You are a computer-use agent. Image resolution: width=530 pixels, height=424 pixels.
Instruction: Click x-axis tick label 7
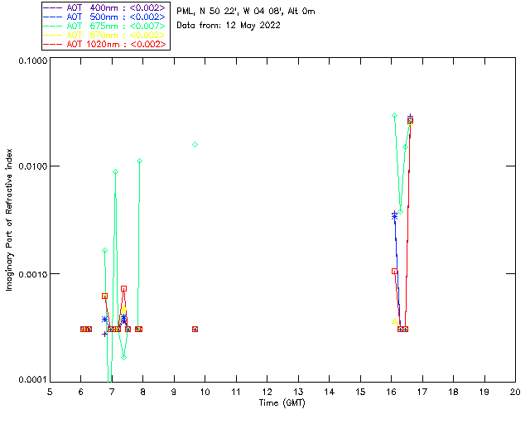coord(112,392)
